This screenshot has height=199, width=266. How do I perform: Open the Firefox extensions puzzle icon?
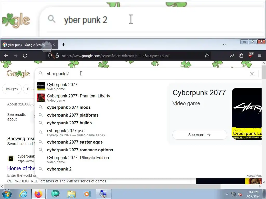(x=241, y=55)
